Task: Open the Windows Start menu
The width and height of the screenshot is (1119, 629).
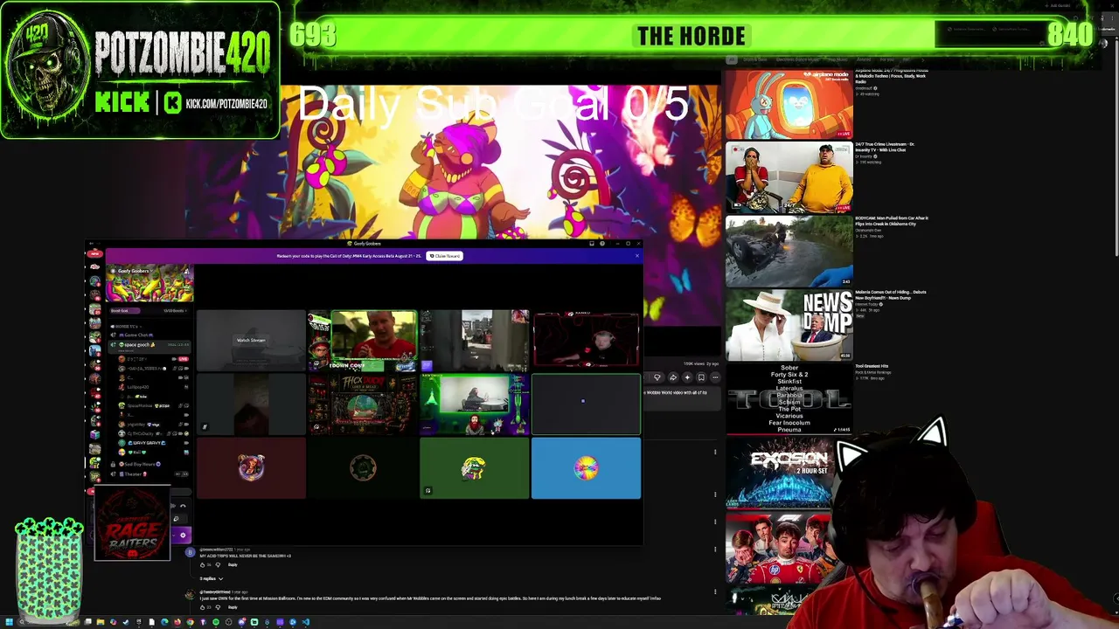Action: pos(10,622)
